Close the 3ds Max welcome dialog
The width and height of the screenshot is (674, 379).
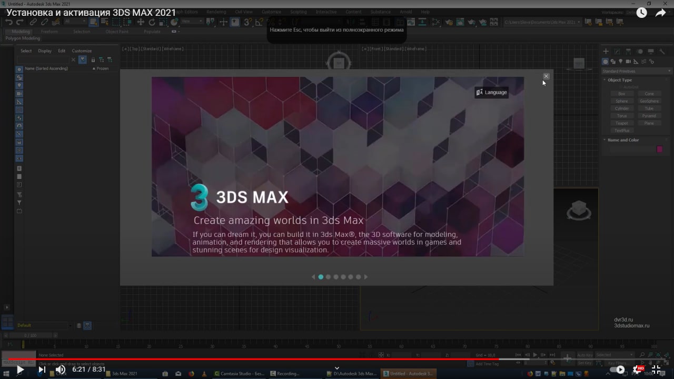click(x=546, y=76)
